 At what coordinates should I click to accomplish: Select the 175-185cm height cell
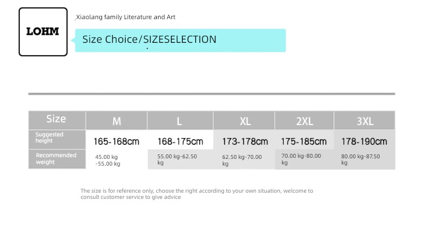tap(305, 141)
